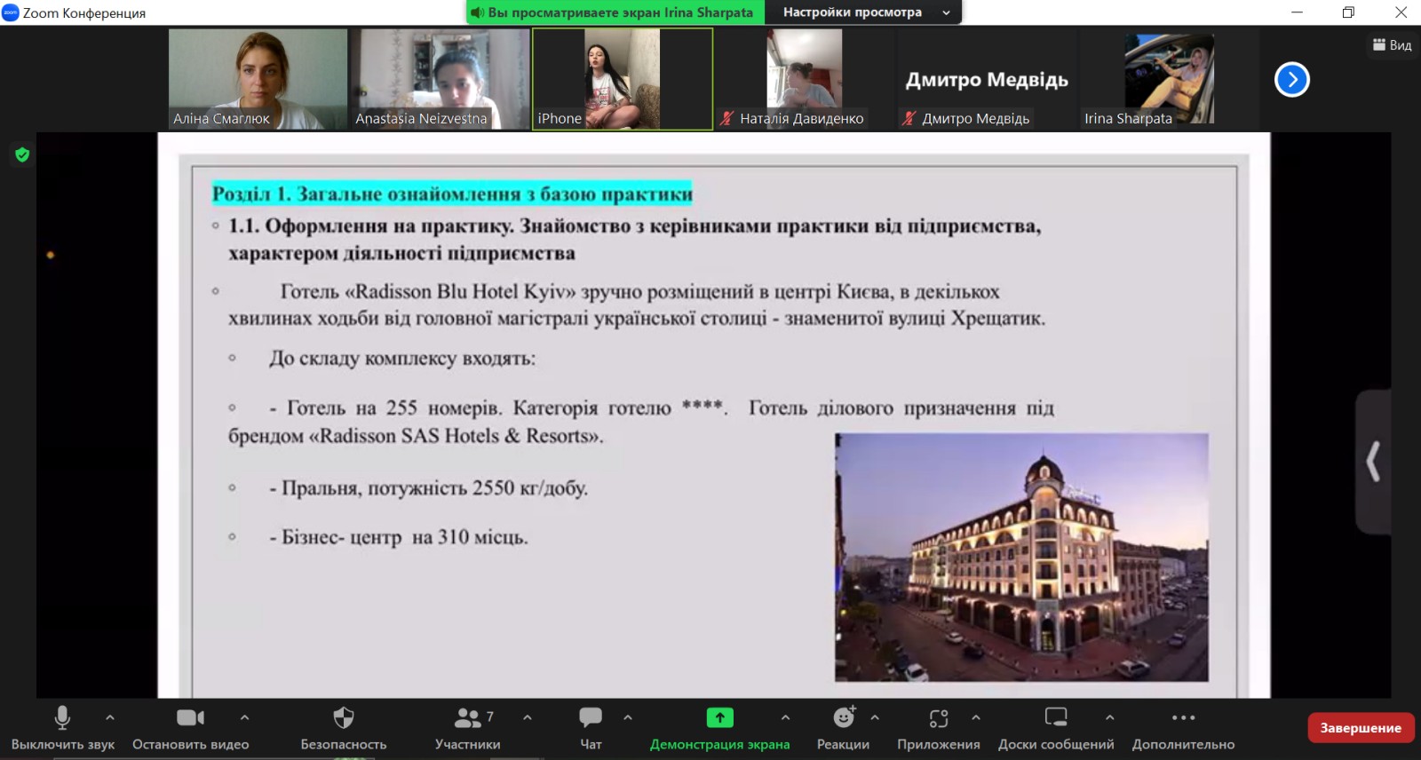Image resolution: width=1421 pixels, height=760 pixels.
Task: Click the green encryption shield icon
Action: (22, 154)
